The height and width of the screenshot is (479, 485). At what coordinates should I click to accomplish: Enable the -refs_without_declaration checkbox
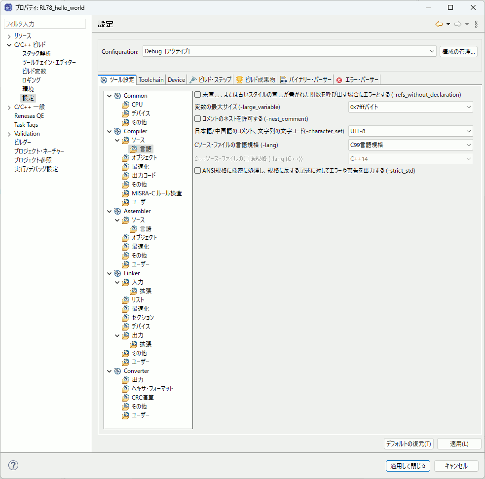pos(198,95)
